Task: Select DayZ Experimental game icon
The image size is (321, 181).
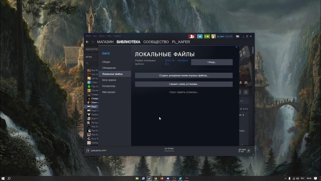Action: pyautogui.click(x=89, y=111)
